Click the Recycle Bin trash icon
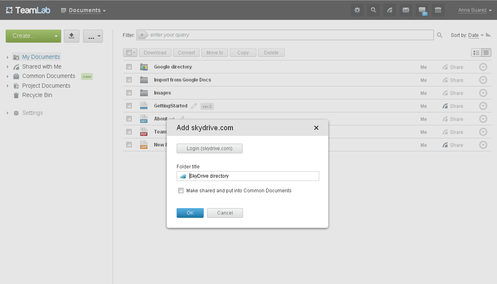Image resolution: width=497 pixels, height=284 pixels. coord(16,95)
